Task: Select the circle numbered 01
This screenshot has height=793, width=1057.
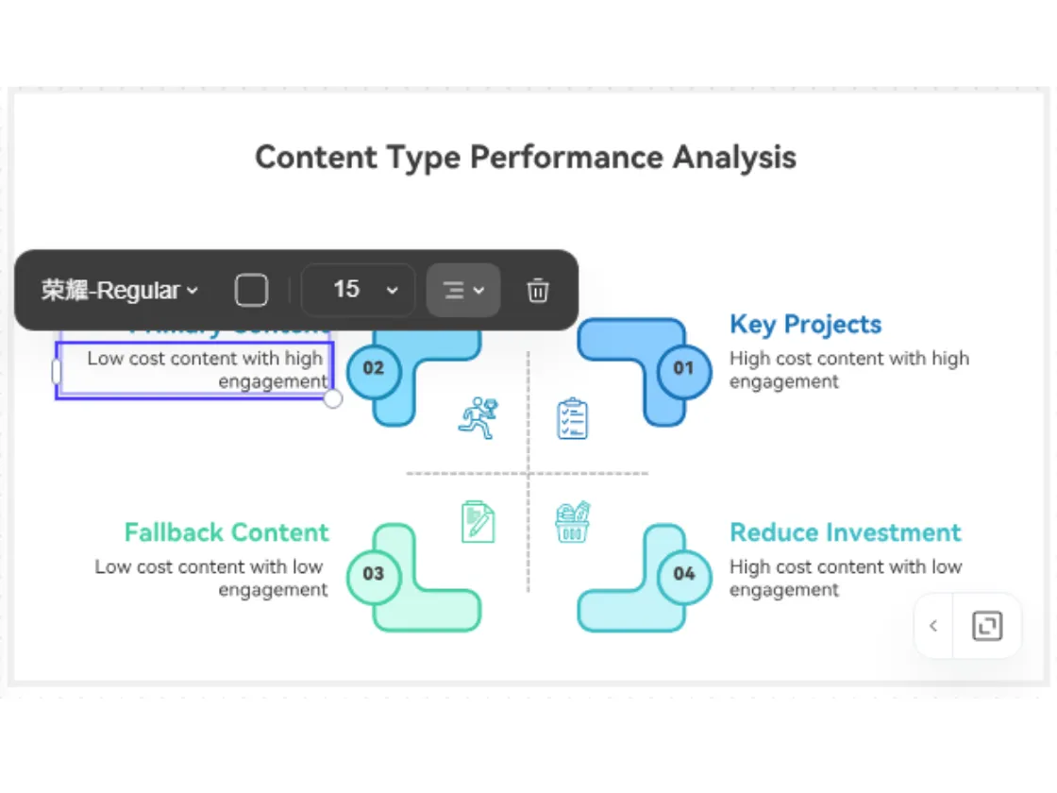Action: coord(683,368)
